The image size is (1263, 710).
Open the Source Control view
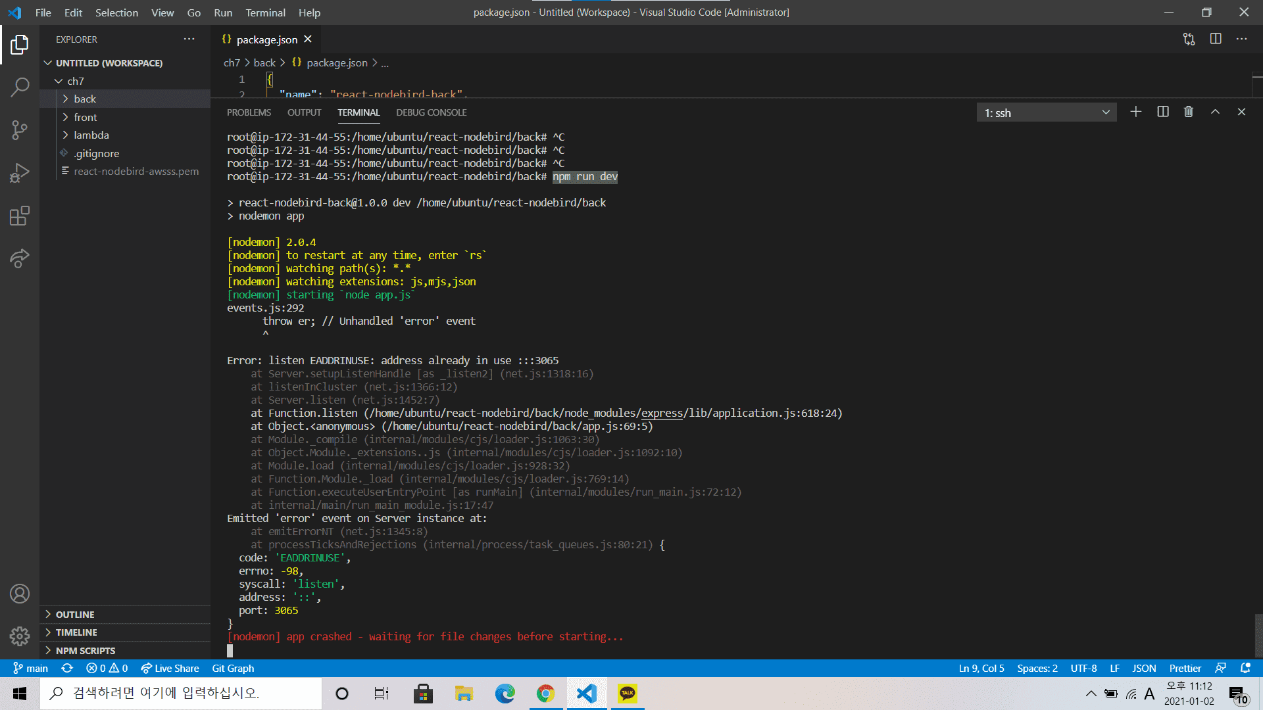(20, 130)
